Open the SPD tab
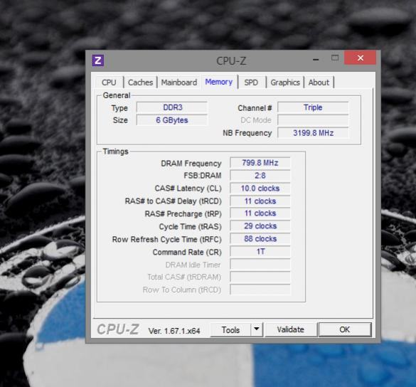The width and height of the screenshot is (416, 387). pyautogui.click(x=251, y=83)
